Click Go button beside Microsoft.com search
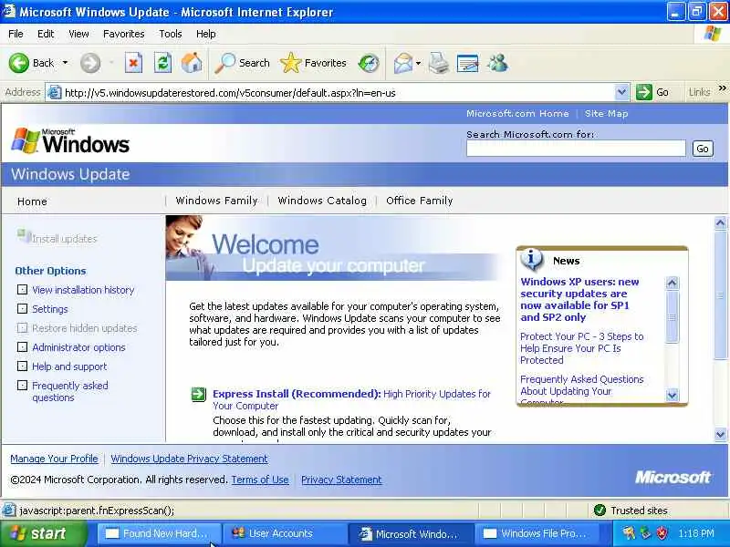Screen dimensions: 730x547 pos(703,149)
